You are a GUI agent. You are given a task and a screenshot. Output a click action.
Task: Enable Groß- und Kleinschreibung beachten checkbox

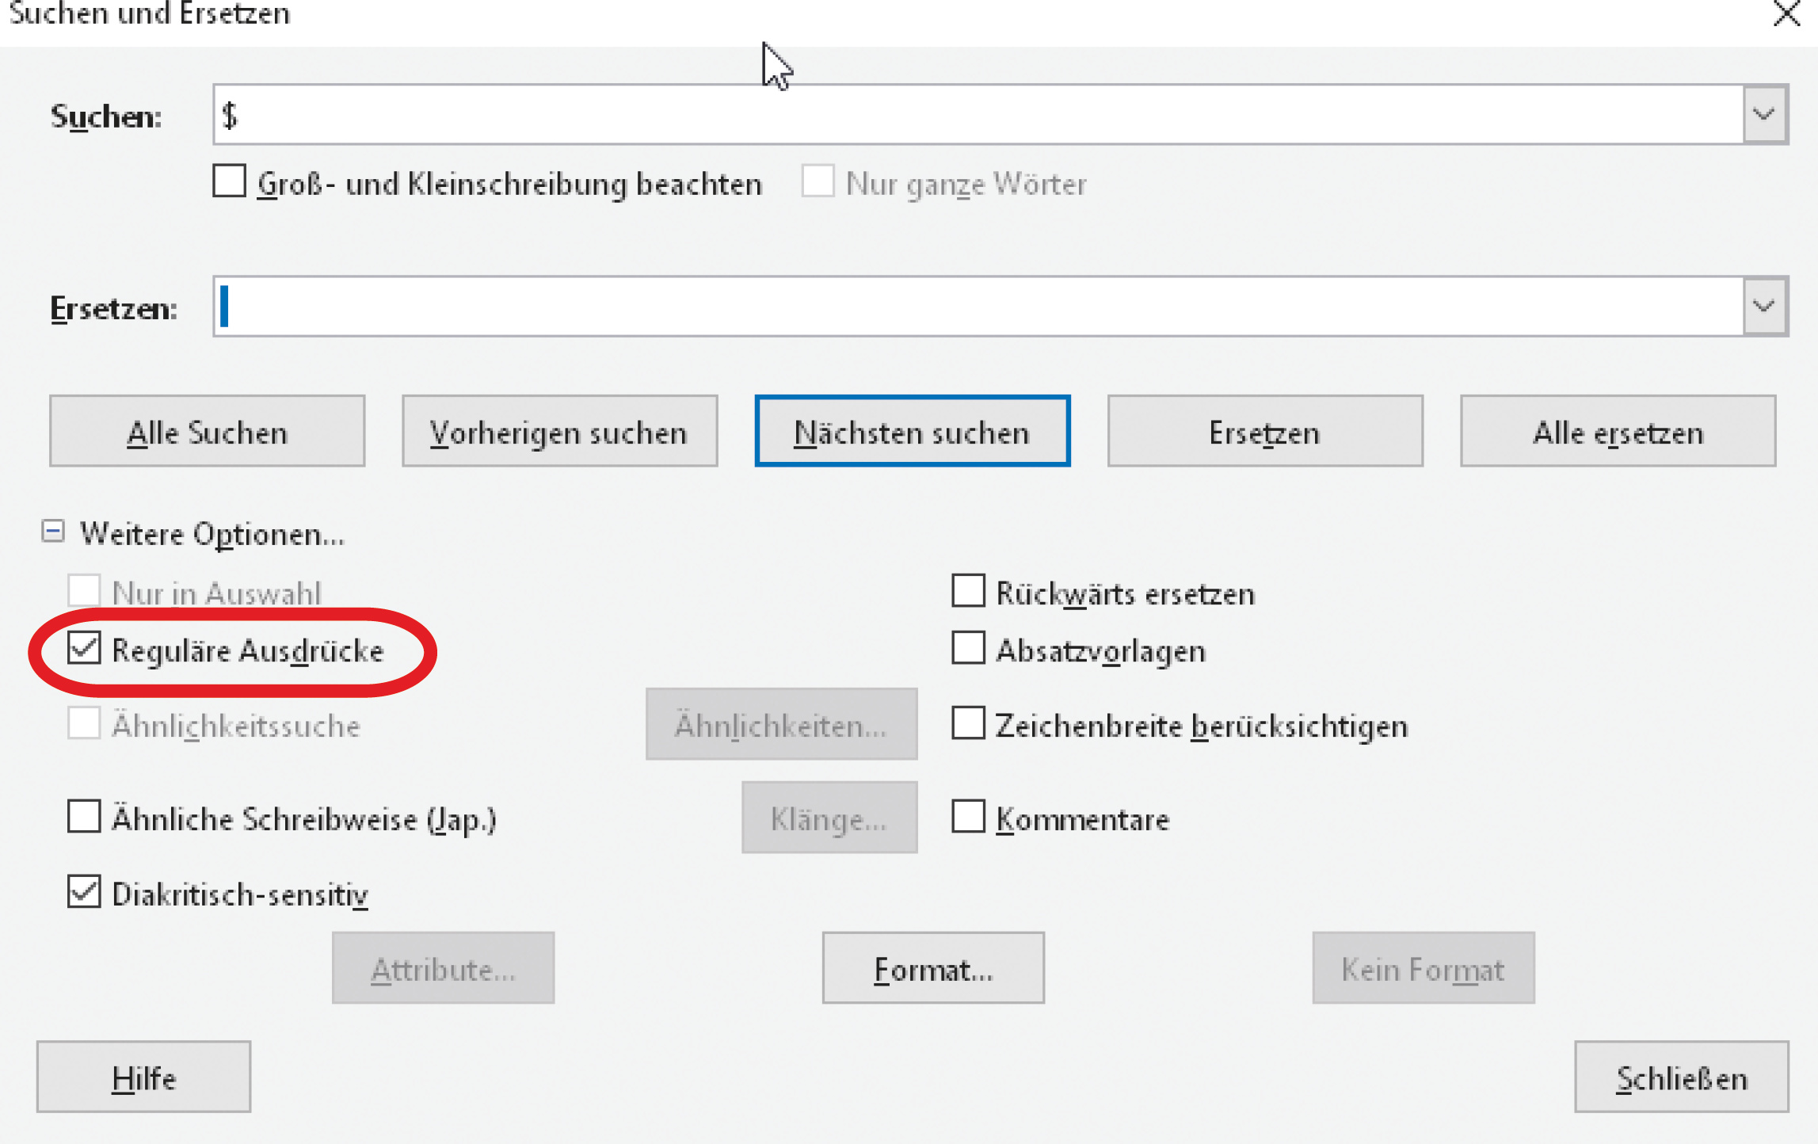230,181
